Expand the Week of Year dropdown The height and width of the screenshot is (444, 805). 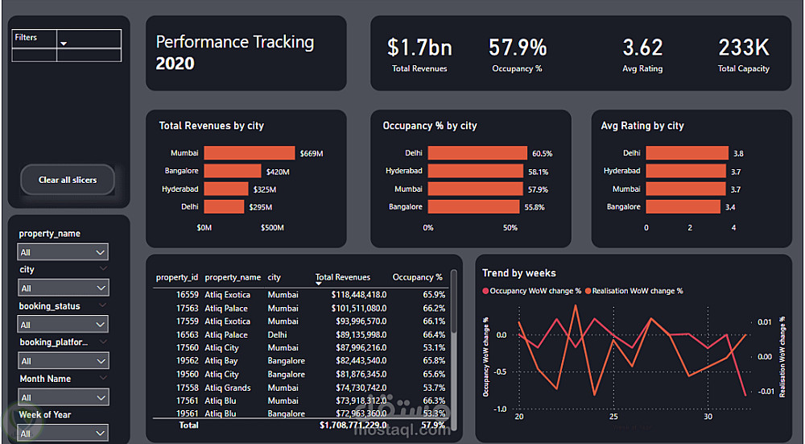tap(63, 434)
